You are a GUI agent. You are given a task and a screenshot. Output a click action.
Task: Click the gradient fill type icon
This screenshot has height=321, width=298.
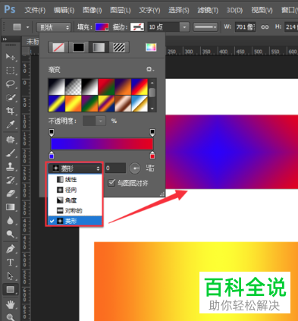click(99, 47)
